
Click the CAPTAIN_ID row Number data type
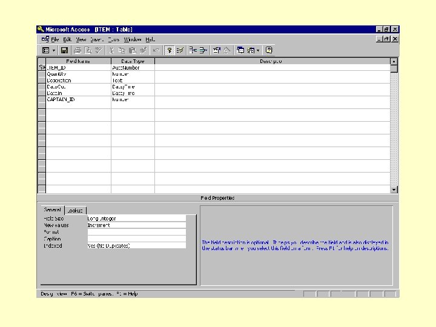tap(133, 99)
